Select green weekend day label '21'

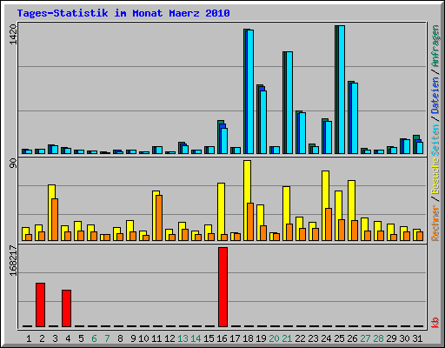click(x=287, y=338)
